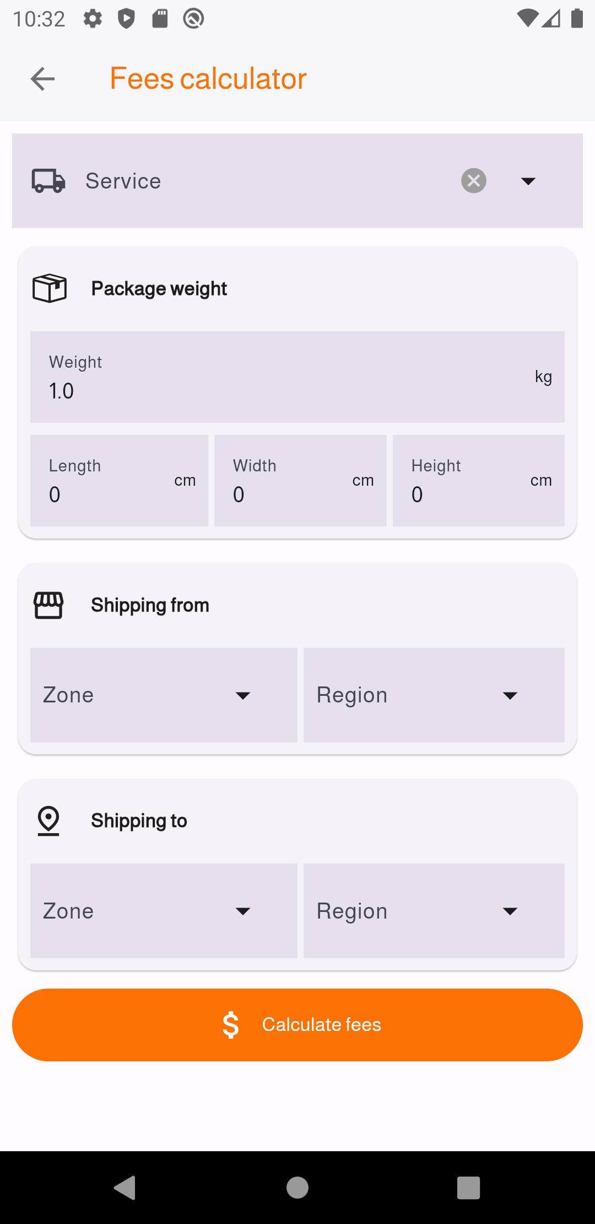Image resolution: width=595 pixels, height=1224 pixels.
Task: Click the Calculate fees button
Action: [297, 1025]
